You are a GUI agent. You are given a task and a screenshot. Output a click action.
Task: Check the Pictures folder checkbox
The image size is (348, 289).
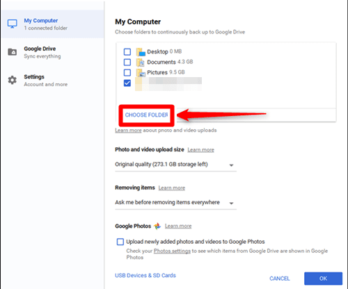tap(127, 72)
